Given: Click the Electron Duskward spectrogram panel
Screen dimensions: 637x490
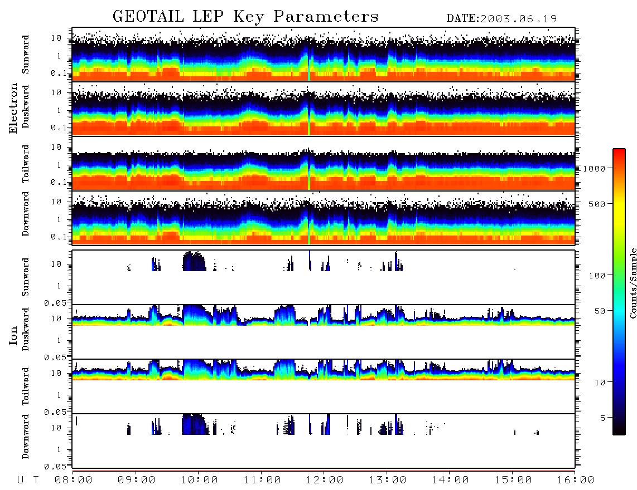Looking at the screenshot, I should (324, 109).
